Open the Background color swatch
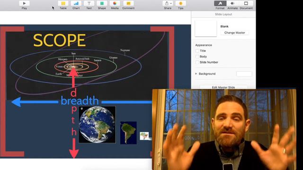This screenshot has width=303, height=170. (244, 74)
